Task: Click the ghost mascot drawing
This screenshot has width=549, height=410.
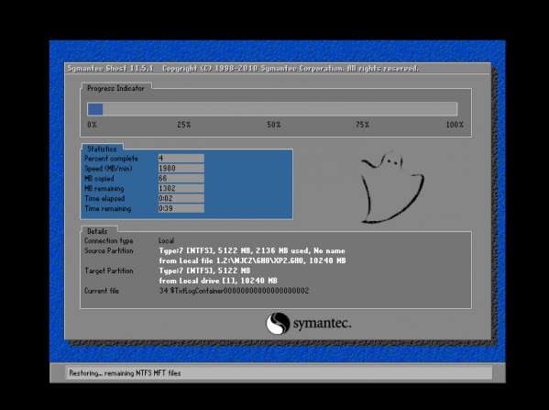Action: click(392, 187)
